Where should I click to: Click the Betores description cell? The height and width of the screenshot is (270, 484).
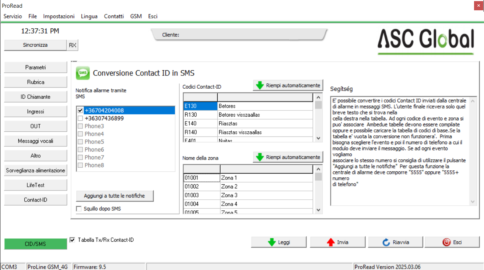(265, 106)
